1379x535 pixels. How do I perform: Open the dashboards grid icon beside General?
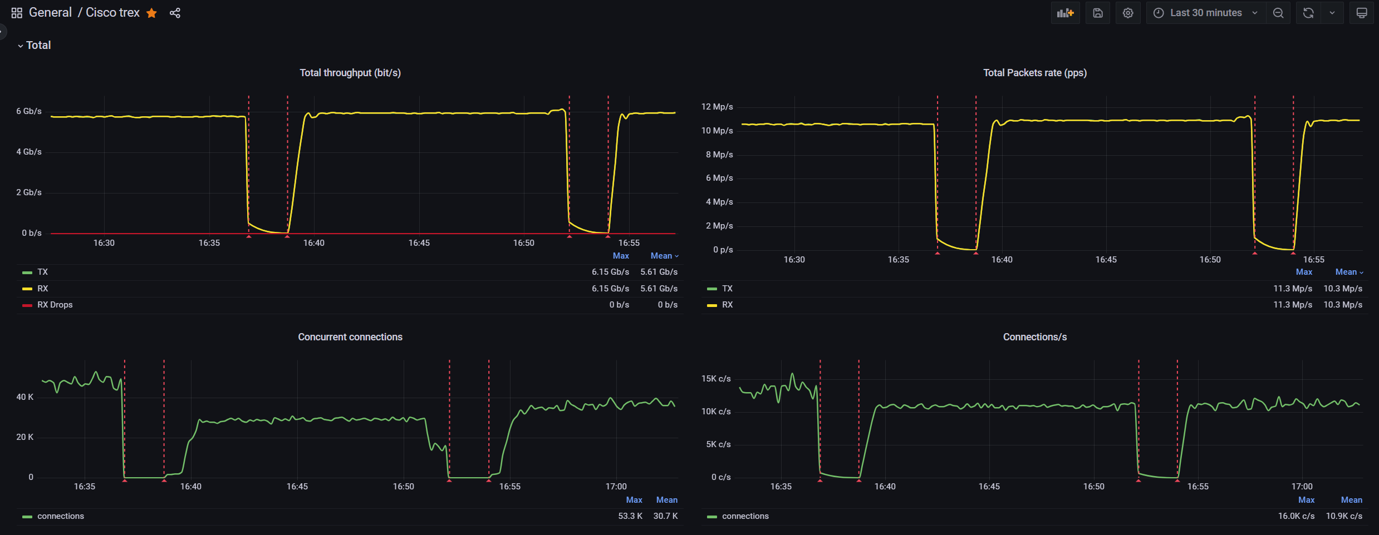coord(17,13)
